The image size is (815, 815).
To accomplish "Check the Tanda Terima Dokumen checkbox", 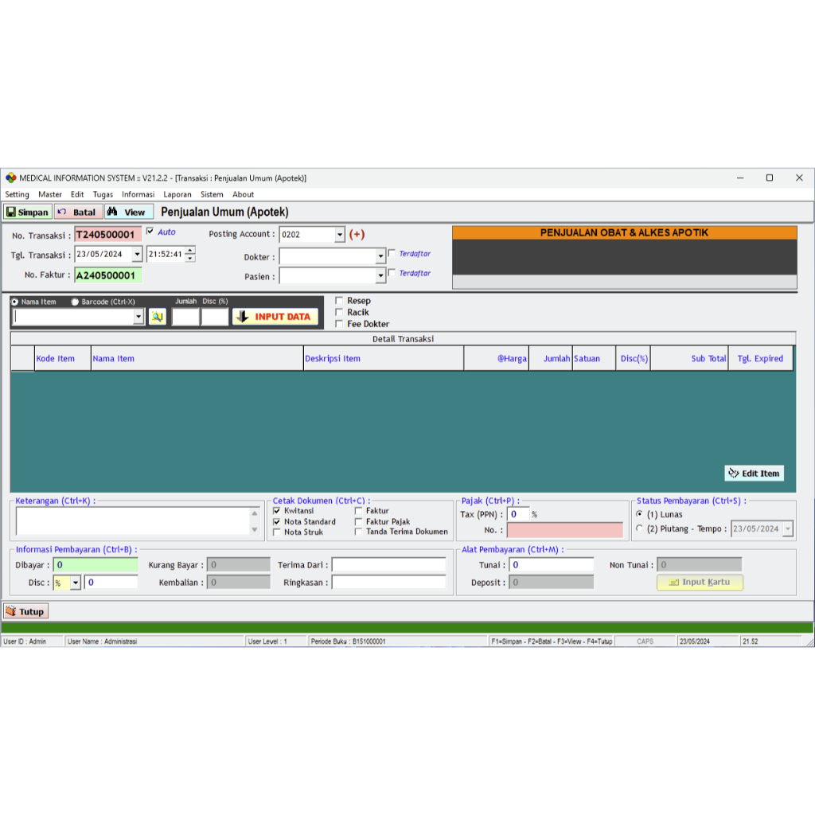I will coord(358,532).
